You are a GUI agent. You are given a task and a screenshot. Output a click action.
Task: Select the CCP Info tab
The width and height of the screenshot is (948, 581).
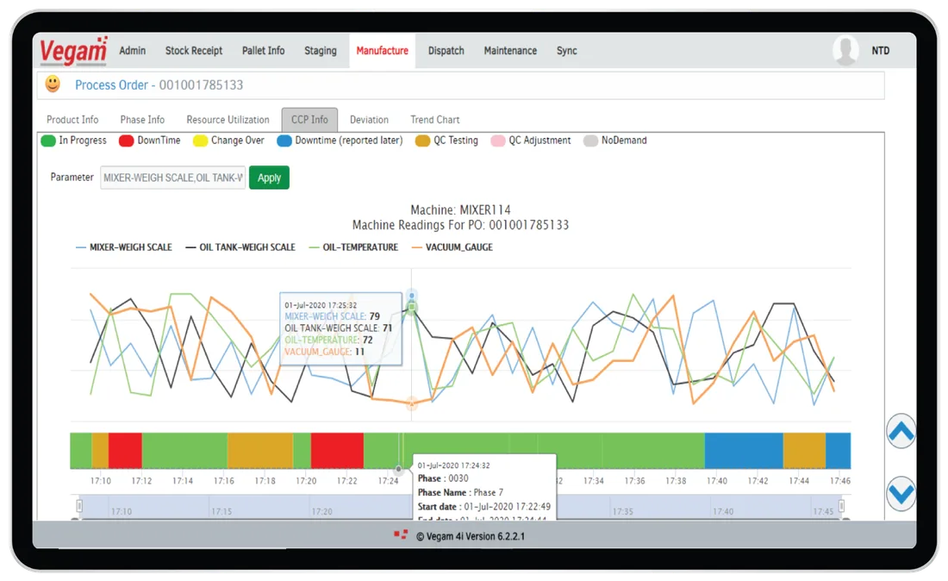309,120
